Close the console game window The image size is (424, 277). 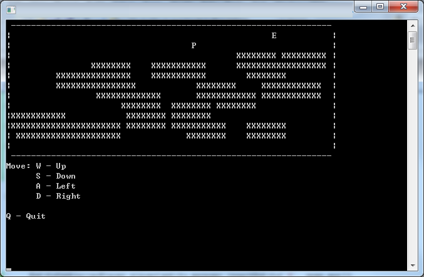[x=403, y=6]
